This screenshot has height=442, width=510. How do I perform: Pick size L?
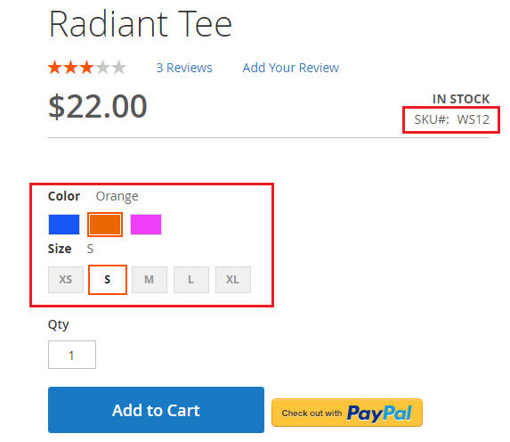point(191,280)
